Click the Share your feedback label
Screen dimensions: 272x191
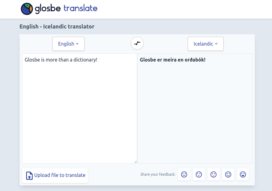tap(158, 174)
